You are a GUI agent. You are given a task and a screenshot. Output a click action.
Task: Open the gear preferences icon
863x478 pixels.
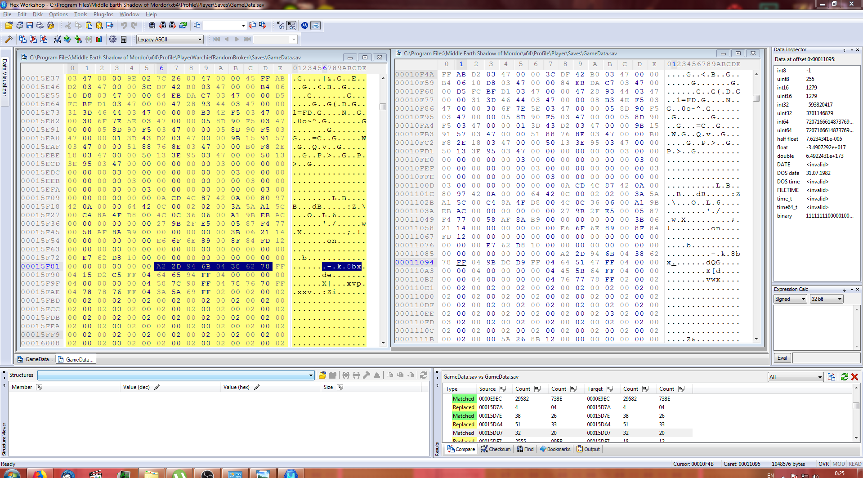coord(113,40)
